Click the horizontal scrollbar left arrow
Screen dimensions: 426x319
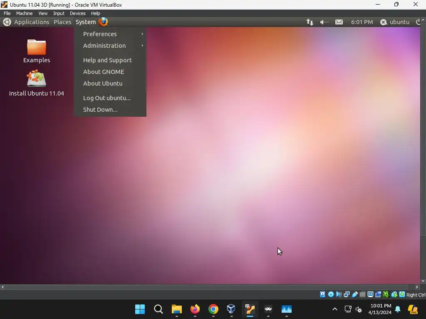[x=3, y=287]
